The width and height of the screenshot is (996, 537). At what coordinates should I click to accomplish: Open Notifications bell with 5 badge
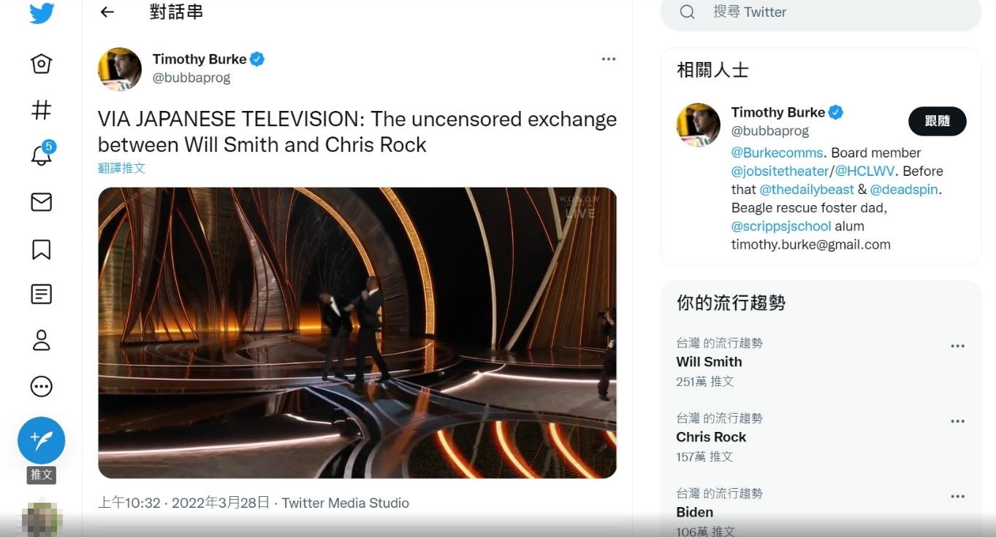pos(42,154)
